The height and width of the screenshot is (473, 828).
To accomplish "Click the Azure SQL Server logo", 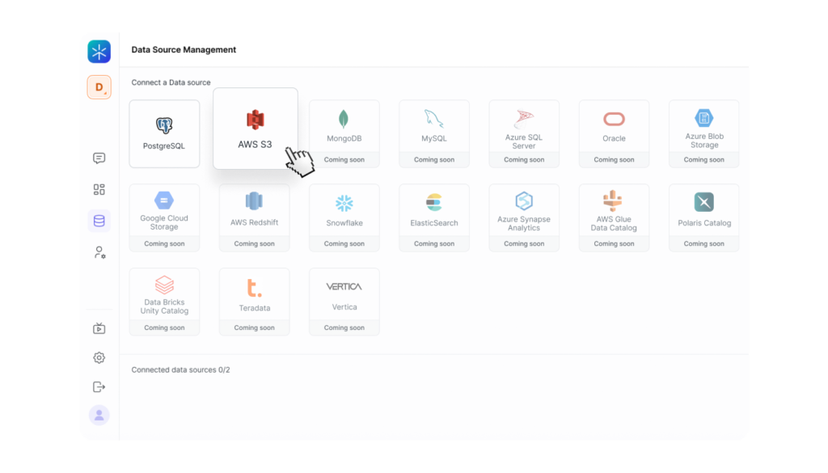I will coord(524,120).
